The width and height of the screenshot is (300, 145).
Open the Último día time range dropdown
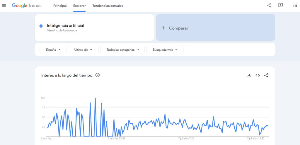(x=83, y=50)
